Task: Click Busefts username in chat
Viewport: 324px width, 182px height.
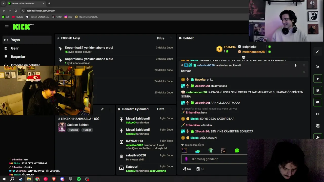Action: click(x=200, y=80)
